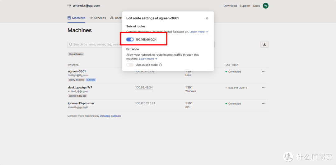
Task: Switch to the Machines tab
Action: point(77,18)
